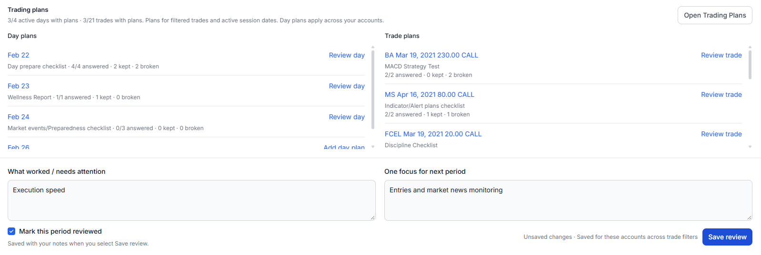Click Day plans scroll-down arrow
761x255 pixels.
373,147
